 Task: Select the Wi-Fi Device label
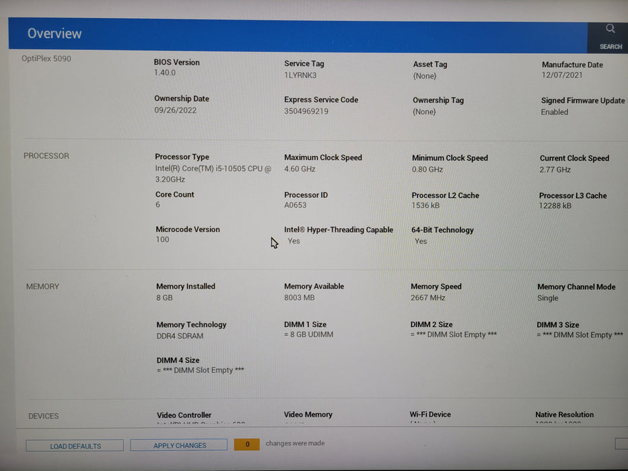click(430, 414)
